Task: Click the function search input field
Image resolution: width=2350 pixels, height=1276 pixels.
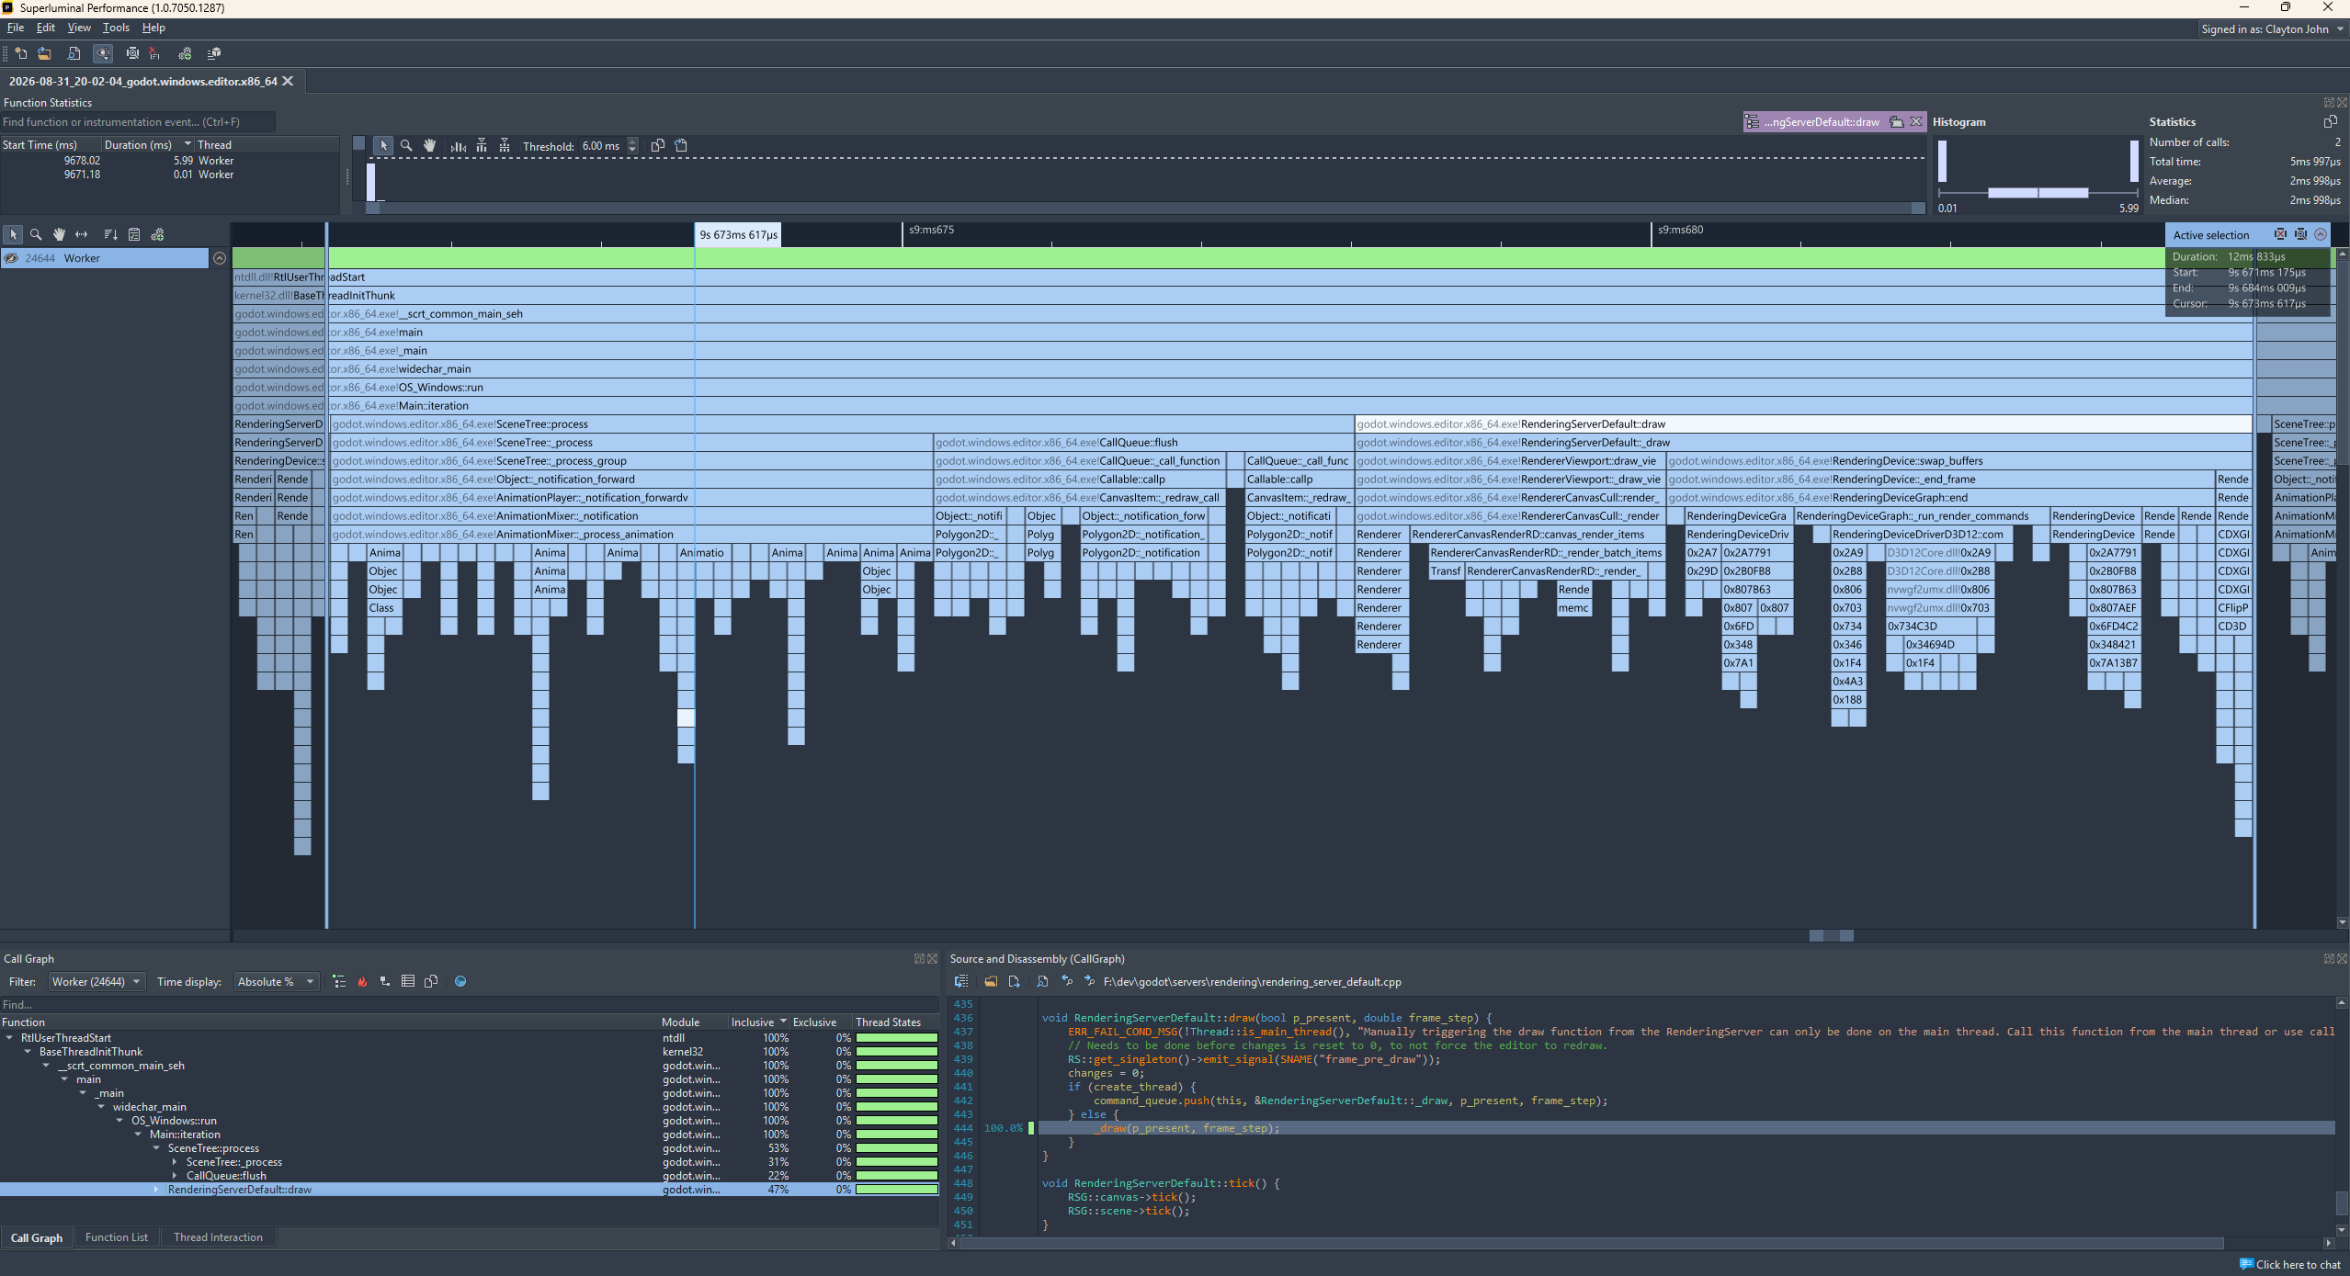Action: pos(138,122)
